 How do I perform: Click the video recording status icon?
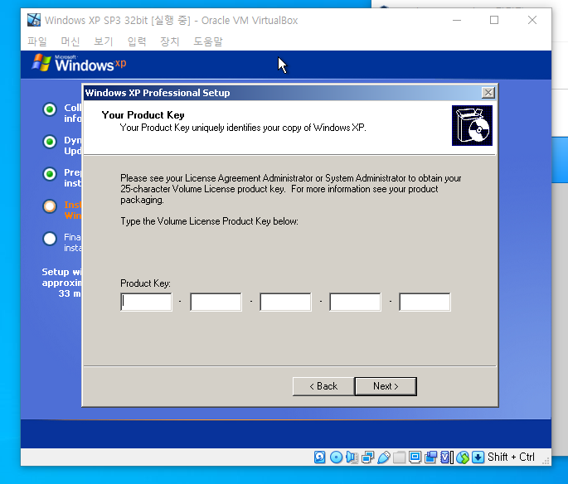[430, 457]
